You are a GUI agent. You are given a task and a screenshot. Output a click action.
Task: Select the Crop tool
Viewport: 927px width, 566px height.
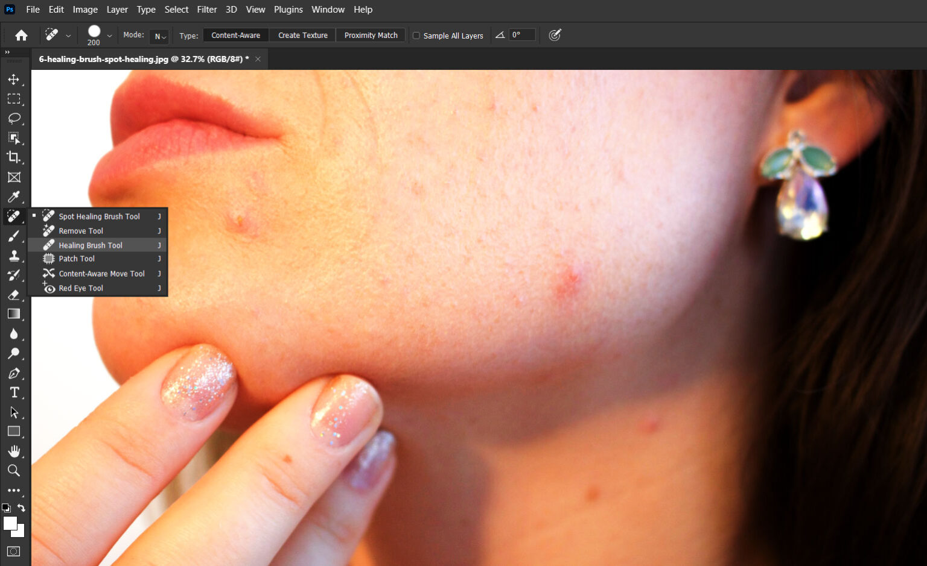coord(13,157)
